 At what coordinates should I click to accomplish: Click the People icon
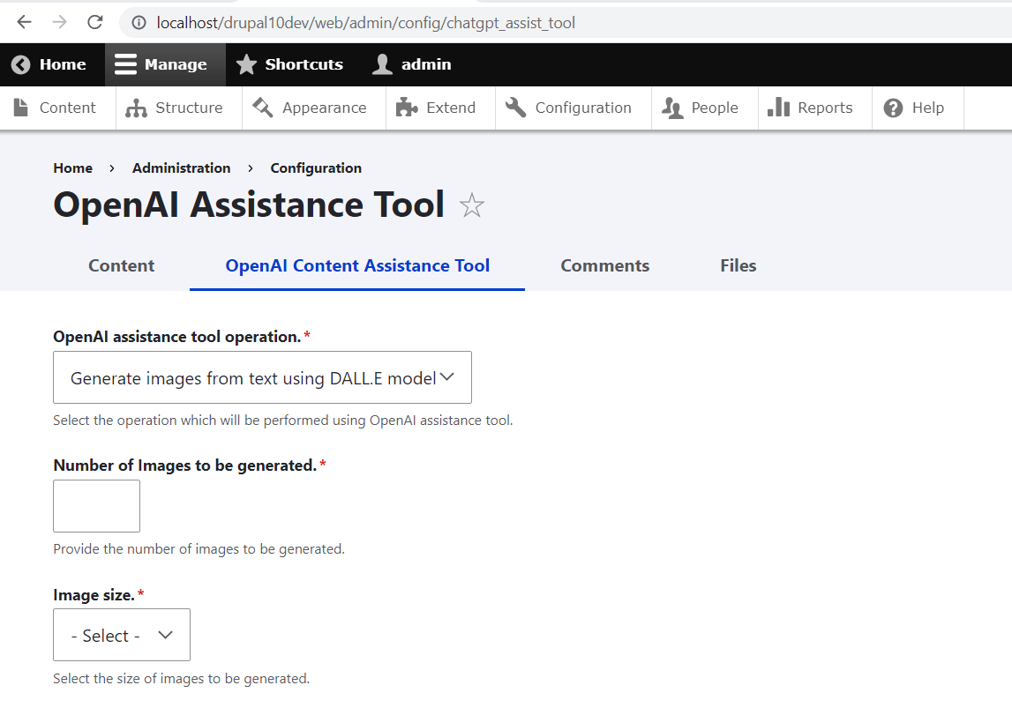(x=672, y=108)
